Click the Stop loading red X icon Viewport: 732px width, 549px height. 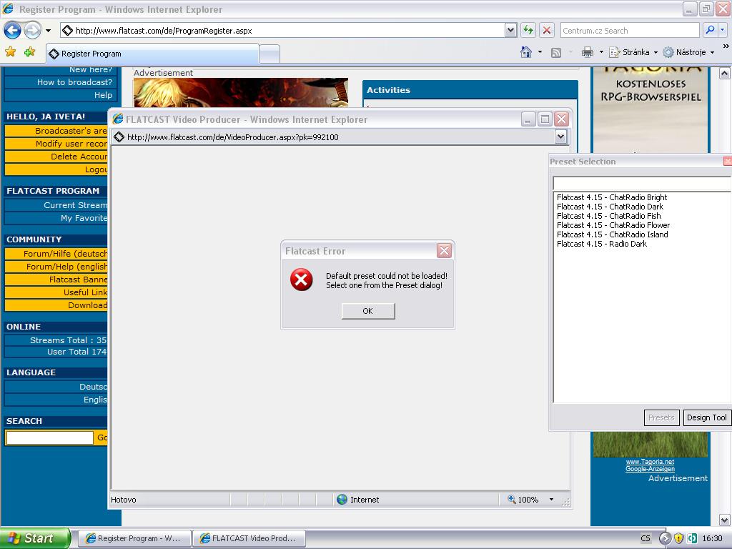pos(547,31)
